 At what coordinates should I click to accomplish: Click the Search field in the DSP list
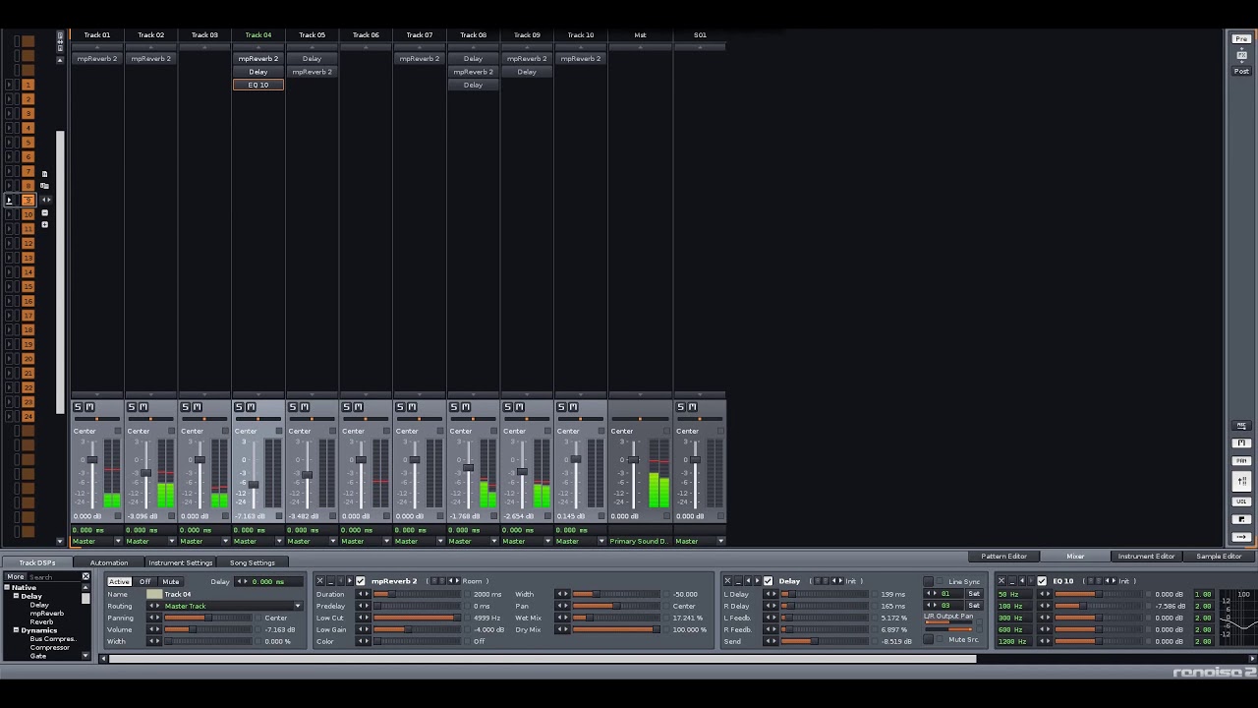pyautogui.click(x=53, y=577)
